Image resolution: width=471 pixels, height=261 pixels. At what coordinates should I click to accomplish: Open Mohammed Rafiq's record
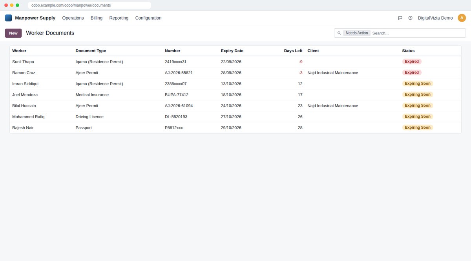pos(235,117)
